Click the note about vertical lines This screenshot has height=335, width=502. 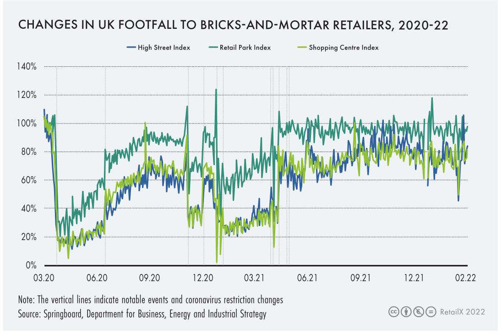151,300
